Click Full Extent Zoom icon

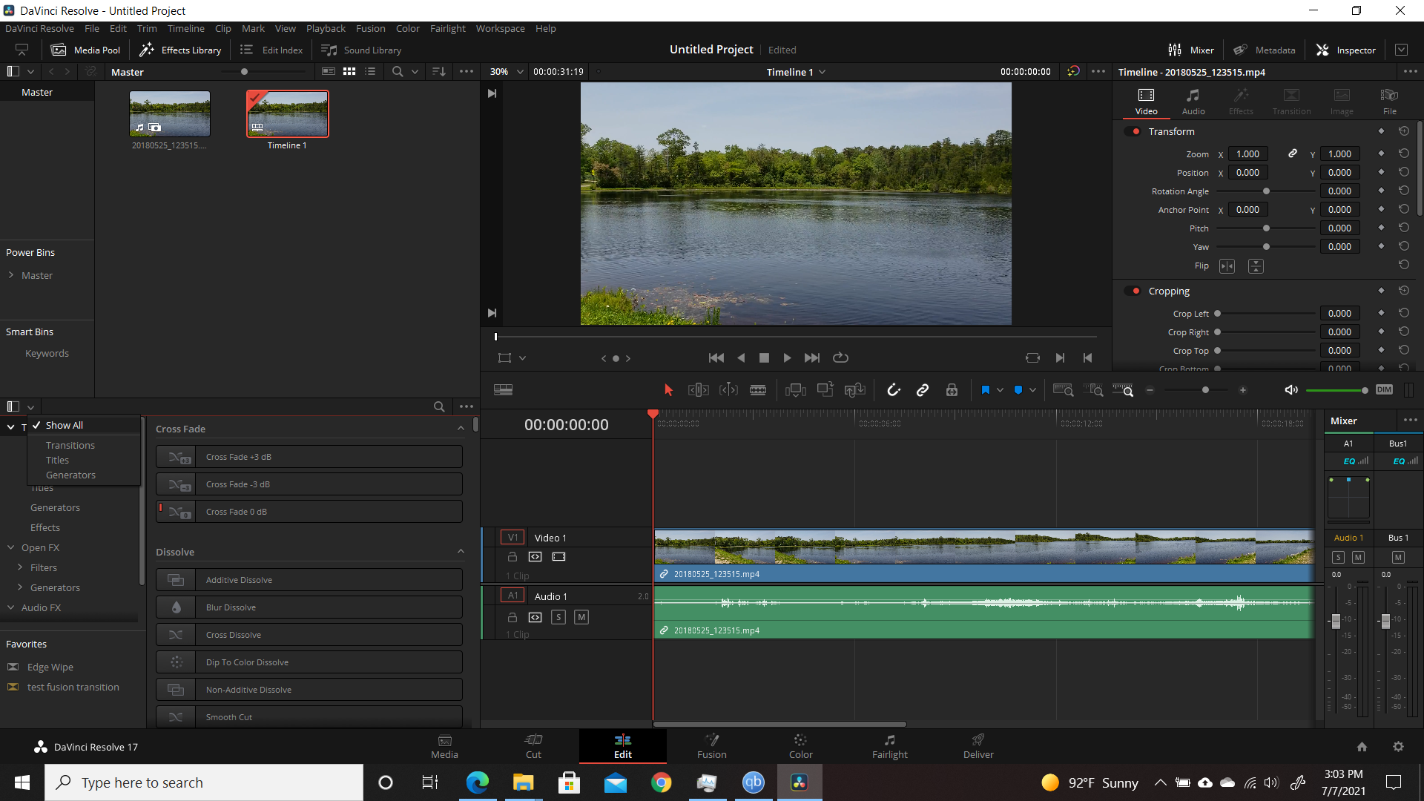(x=1063, y=390)
